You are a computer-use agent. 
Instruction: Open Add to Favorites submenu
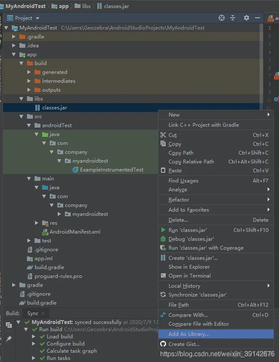(x=216, y=210)
